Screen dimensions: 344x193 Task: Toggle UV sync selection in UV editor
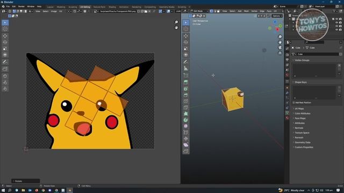pos(10,11)
